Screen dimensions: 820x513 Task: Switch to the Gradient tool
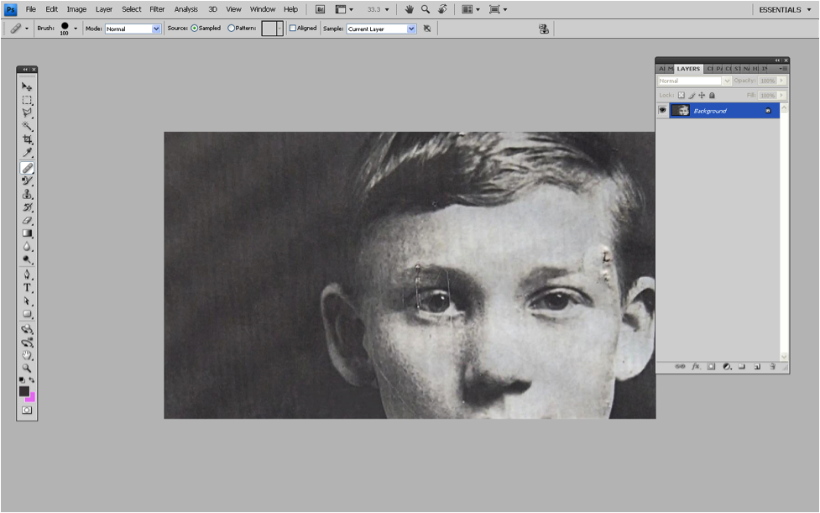tap(27, 233)
